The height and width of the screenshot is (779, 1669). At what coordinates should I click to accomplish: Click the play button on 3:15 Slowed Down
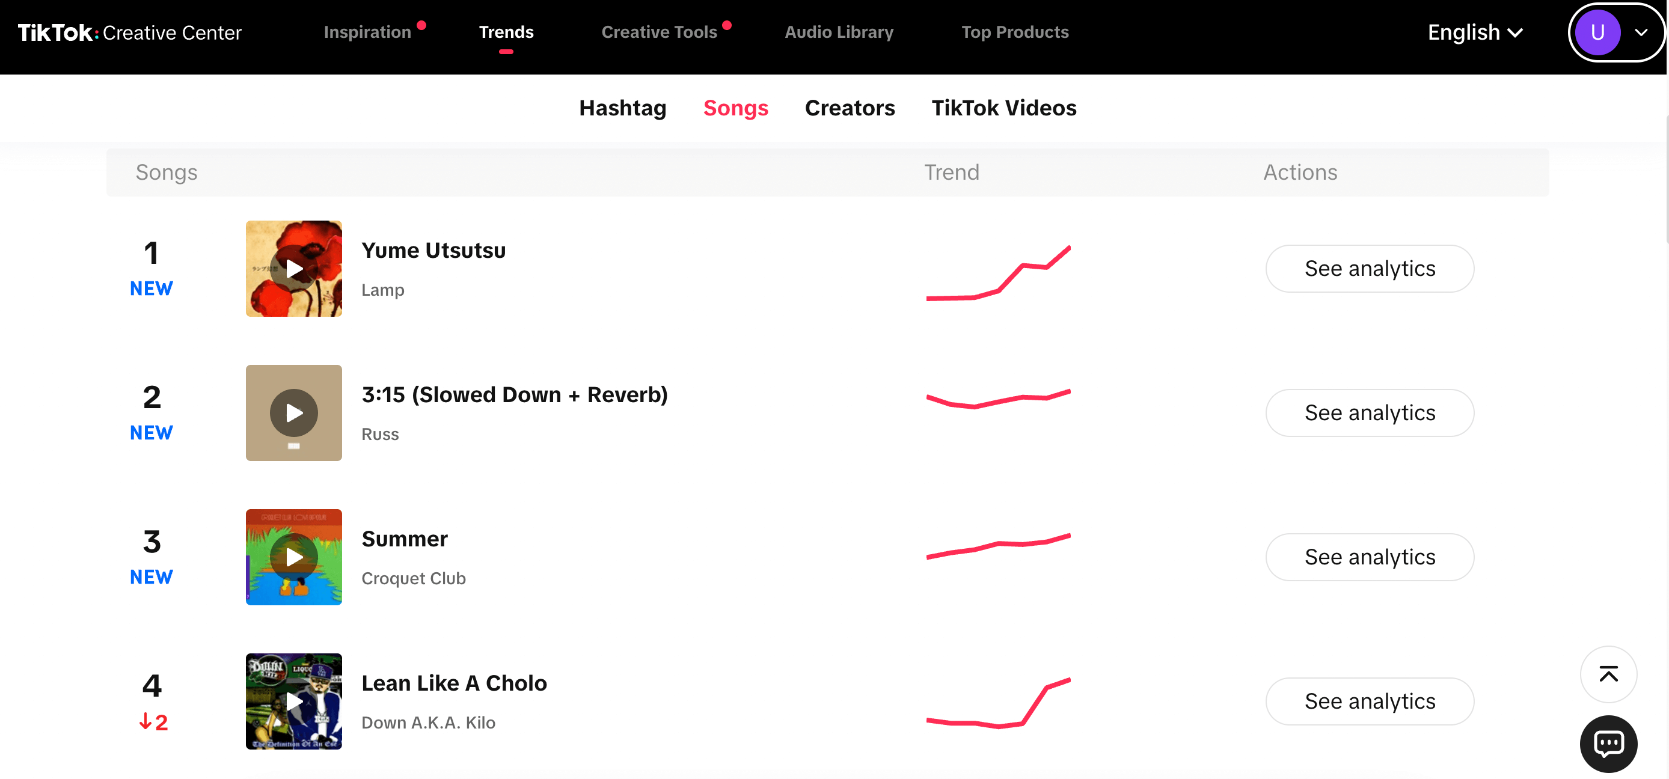click(x=295, y=413)
